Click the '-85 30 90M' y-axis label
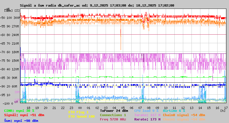The height and width of the screenshot is (123, 229). click(x=9, y=78)
